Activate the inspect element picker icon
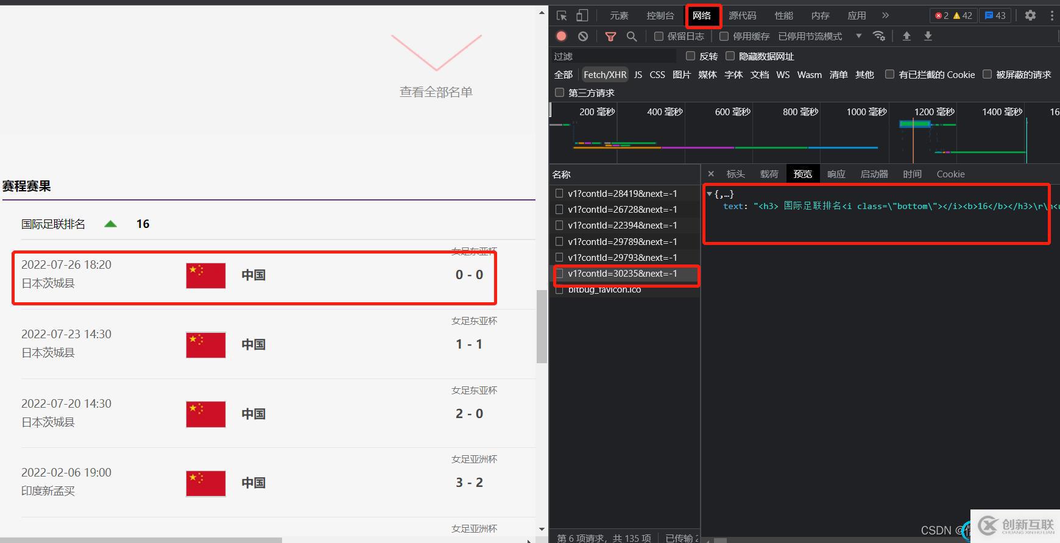 (x=562, y=16)
